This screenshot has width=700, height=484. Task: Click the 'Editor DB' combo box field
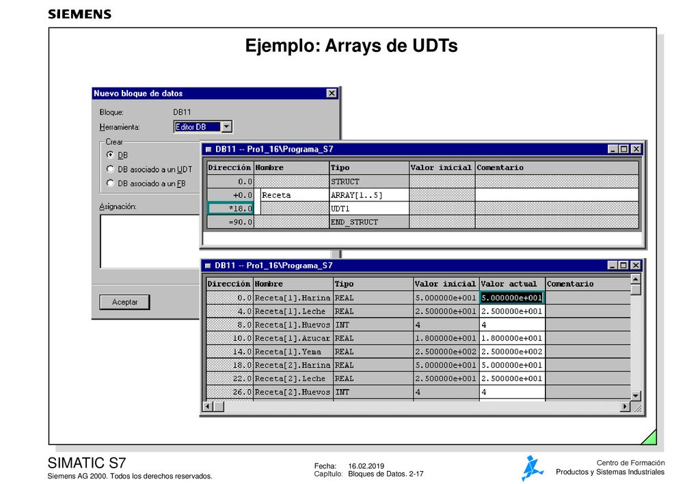pos(198,127)
